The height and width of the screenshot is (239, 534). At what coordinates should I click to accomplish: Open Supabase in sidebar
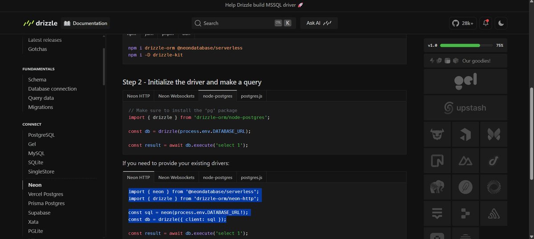[x=40, y=213]
